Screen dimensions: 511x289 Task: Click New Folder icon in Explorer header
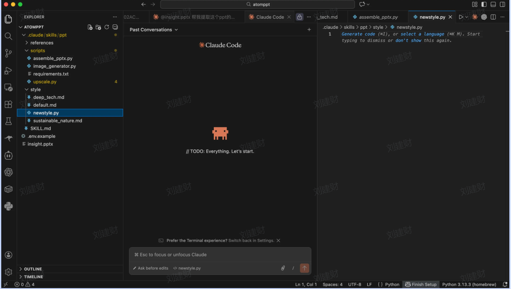tap(98, 27)
